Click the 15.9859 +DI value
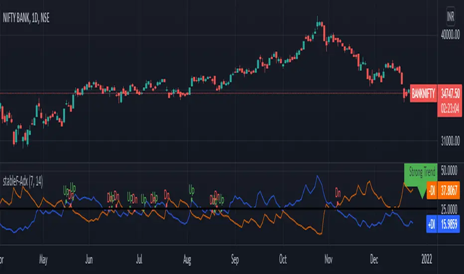This screenshot has height=274, width=464. coord(449,225)
